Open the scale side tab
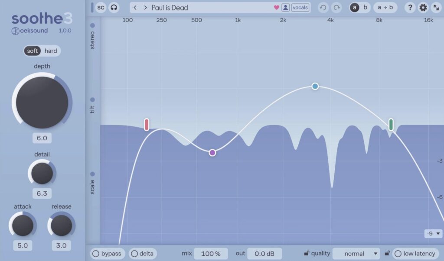 click(92, 183)
